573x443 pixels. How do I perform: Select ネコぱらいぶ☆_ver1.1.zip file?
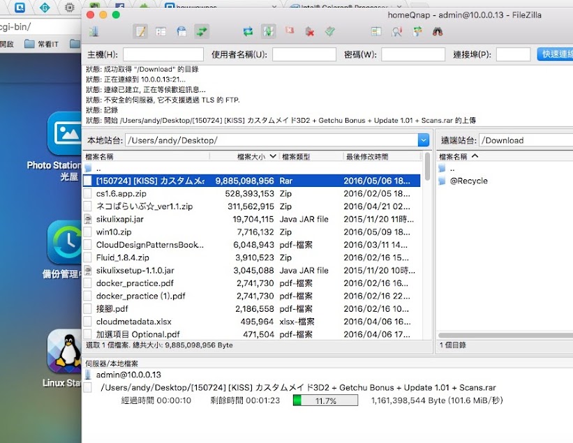click(252, 207)
